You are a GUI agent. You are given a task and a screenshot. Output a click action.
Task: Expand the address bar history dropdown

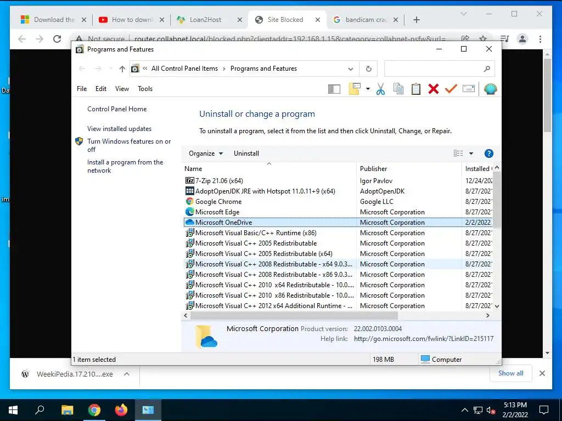tap(351, 69)
